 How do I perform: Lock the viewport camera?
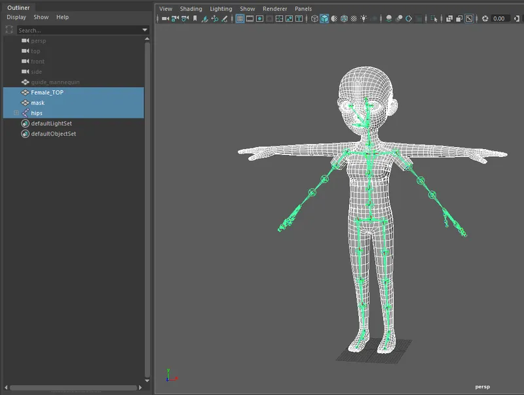174,18
